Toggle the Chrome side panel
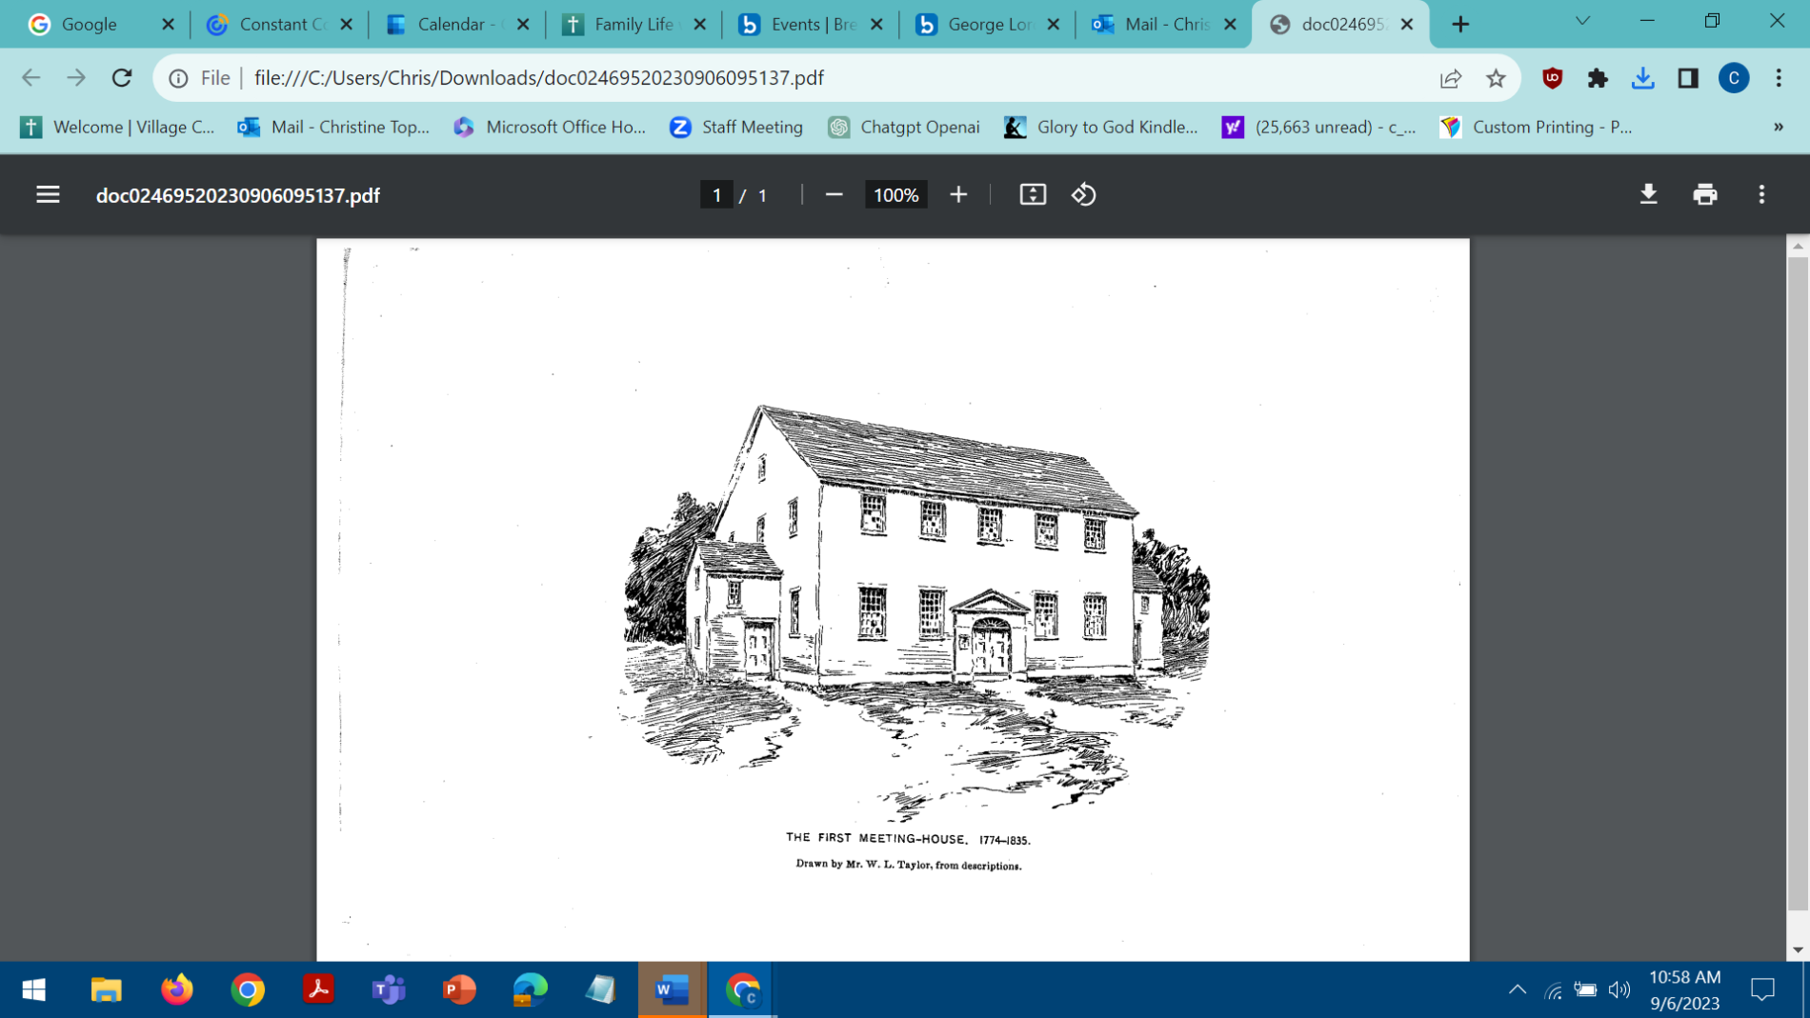The width and height of the screenshot is (1810, 1018). coord(1688,78)
